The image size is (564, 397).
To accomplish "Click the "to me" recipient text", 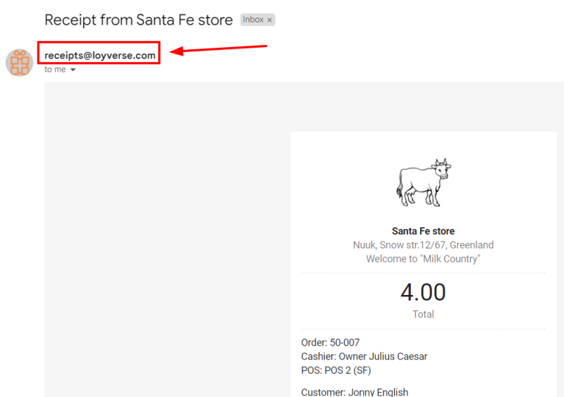I will click(55, 70).
